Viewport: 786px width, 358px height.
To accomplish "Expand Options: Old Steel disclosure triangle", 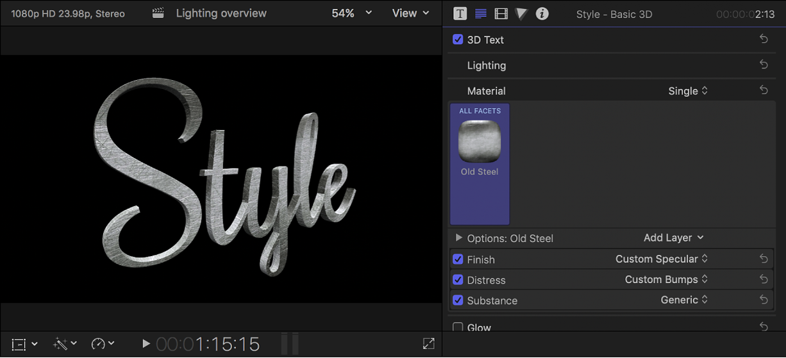I will 458,238.
